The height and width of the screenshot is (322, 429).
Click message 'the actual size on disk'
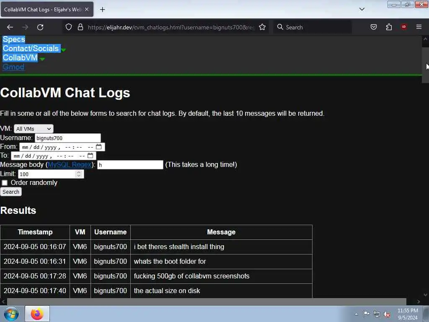coord(167,291)
